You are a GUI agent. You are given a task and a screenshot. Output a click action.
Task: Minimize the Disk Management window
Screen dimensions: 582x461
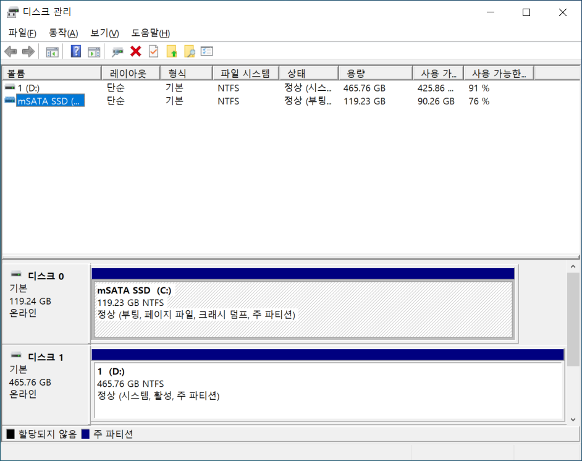pyautogui.click(x=491, y=12)
